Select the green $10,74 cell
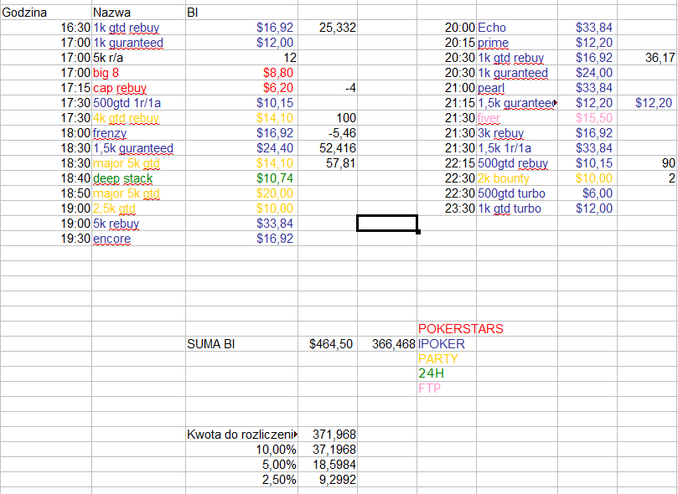Screen dimensions: 678x494 coord(241,178)
